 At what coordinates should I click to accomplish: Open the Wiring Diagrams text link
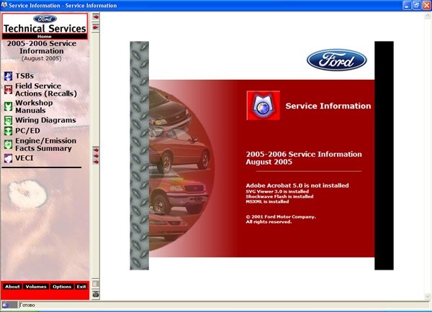[x=45, y=120]
